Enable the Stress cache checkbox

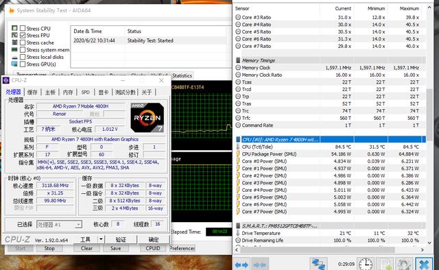23,42
